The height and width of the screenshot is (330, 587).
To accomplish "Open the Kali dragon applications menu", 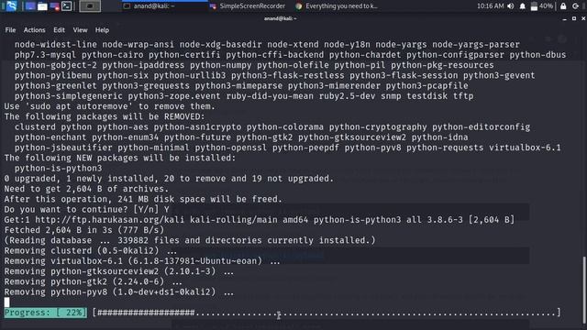I will pos(11,5).
